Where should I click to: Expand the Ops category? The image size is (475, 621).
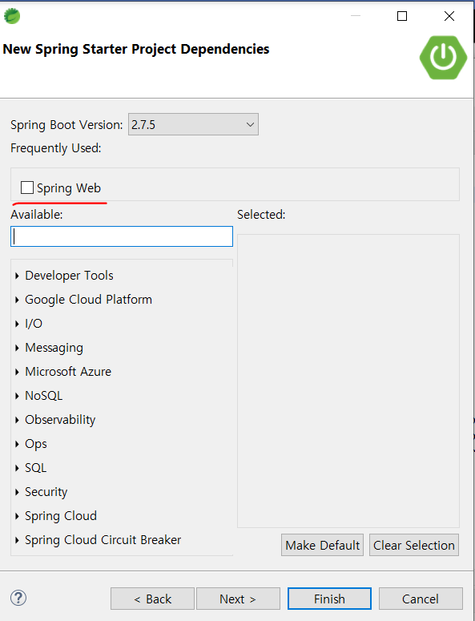[17, 444]
